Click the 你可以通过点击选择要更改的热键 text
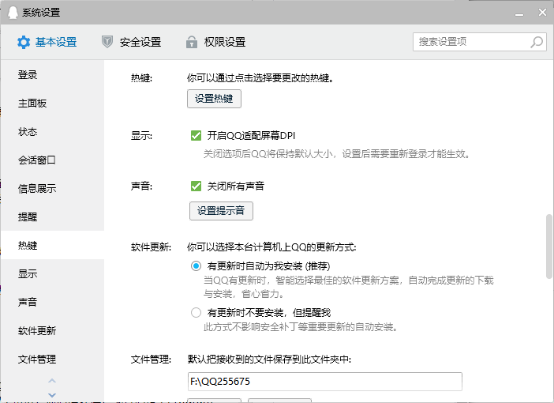This screenshot has height=403, width=554. 260,78
